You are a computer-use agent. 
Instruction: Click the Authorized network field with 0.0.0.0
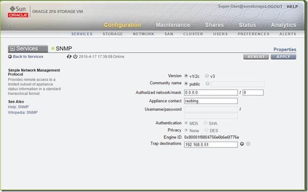point(211,92)
